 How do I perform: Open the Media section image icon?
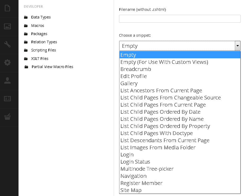pos(7,26)
